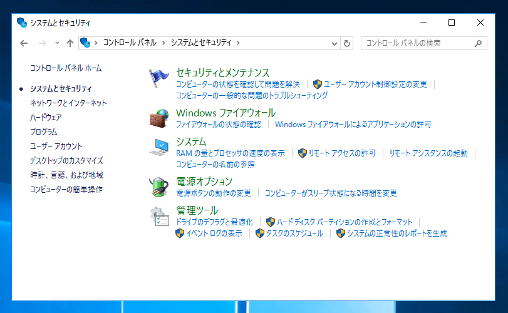Open ユーザー アカウント制御設定の変更 link
Viewport: 508px width, 313px height.
(x=375, y=85)
